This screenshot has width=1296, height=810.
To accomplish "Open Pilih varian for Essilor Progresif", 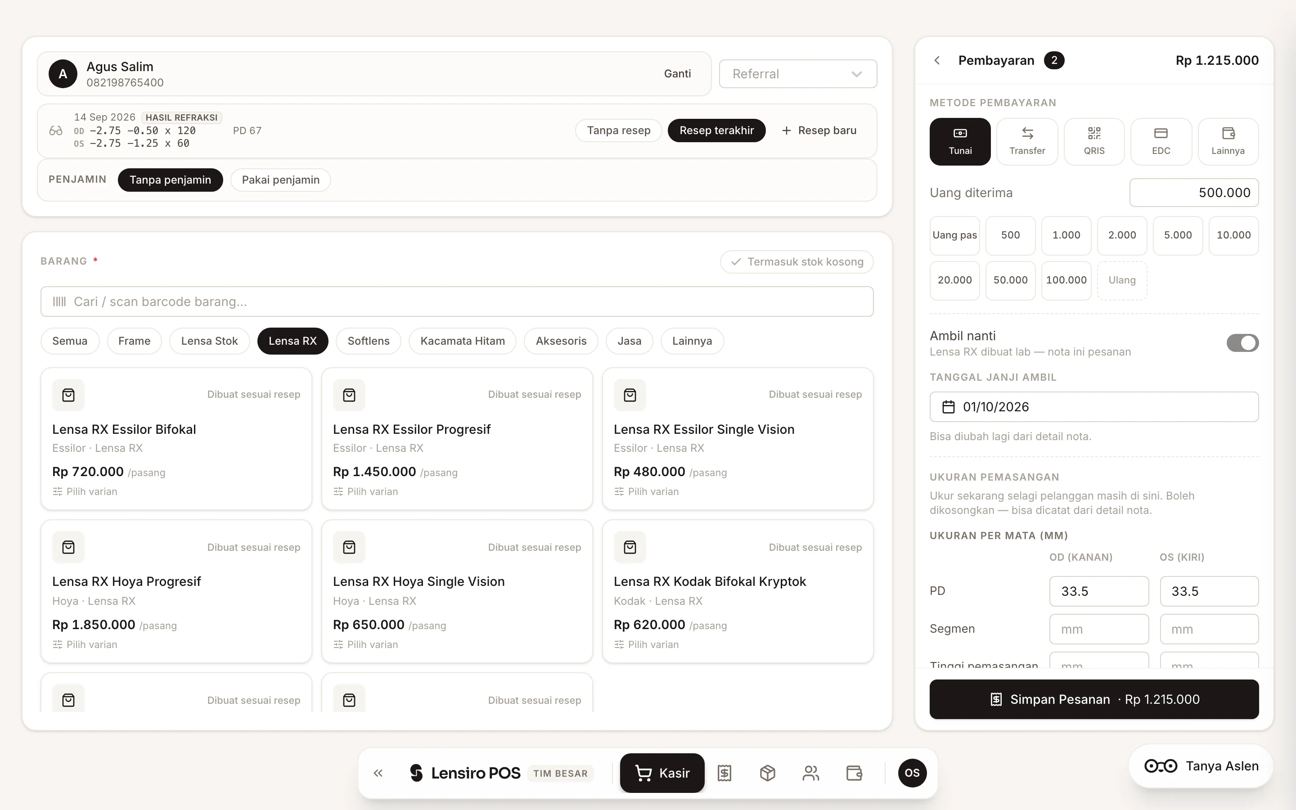I will coord(365,492).
